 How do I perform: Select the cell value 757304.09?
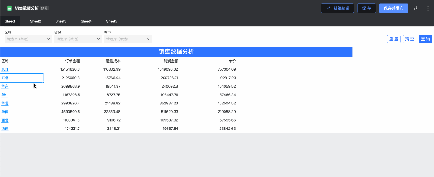[x=227, y=69]
